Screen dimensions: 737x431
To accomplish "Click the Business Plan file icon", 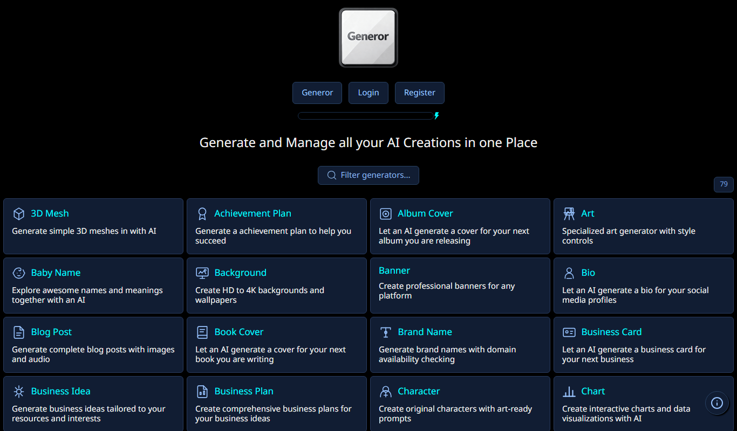I will (x=202, y=392).
